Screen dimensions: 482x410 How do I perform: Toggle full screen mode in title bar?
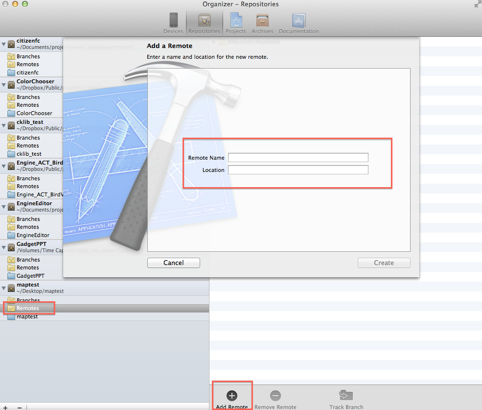(477, 4)
